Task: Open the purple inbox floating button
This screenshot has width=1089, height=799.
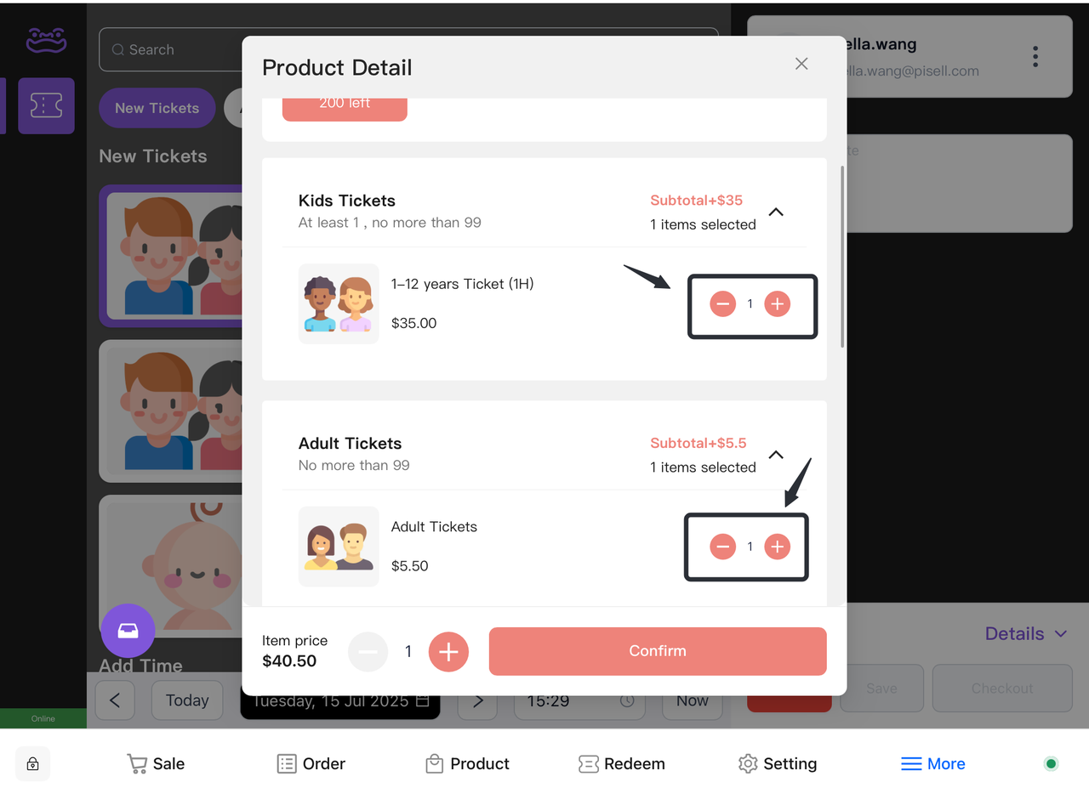Action: click(x=128, y=631)
